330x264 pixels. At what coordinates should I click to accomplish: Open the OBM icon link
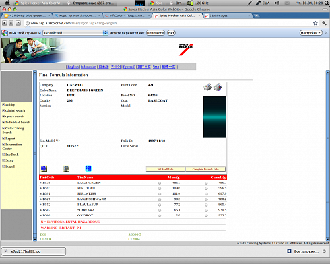click(x=44, y=168)
